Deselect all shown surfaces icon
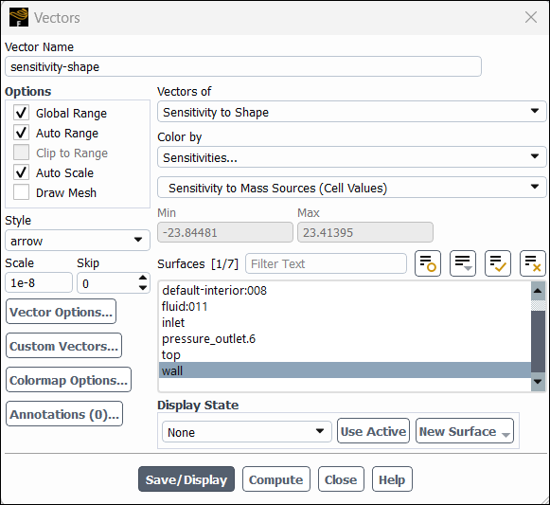 click(533, 263)
